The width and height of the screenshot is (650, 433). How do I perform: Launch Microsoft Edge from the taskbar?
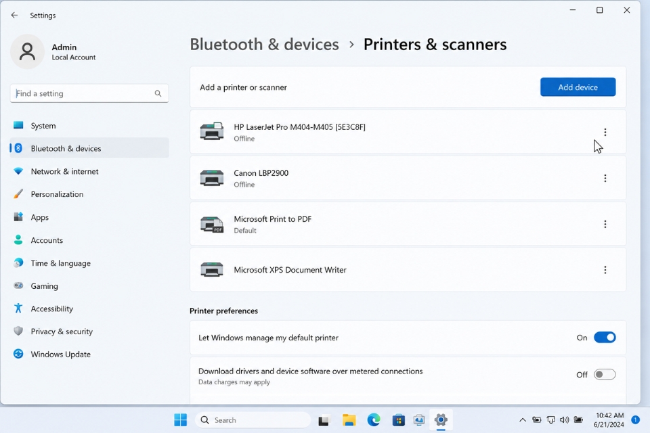click(374, 419)
